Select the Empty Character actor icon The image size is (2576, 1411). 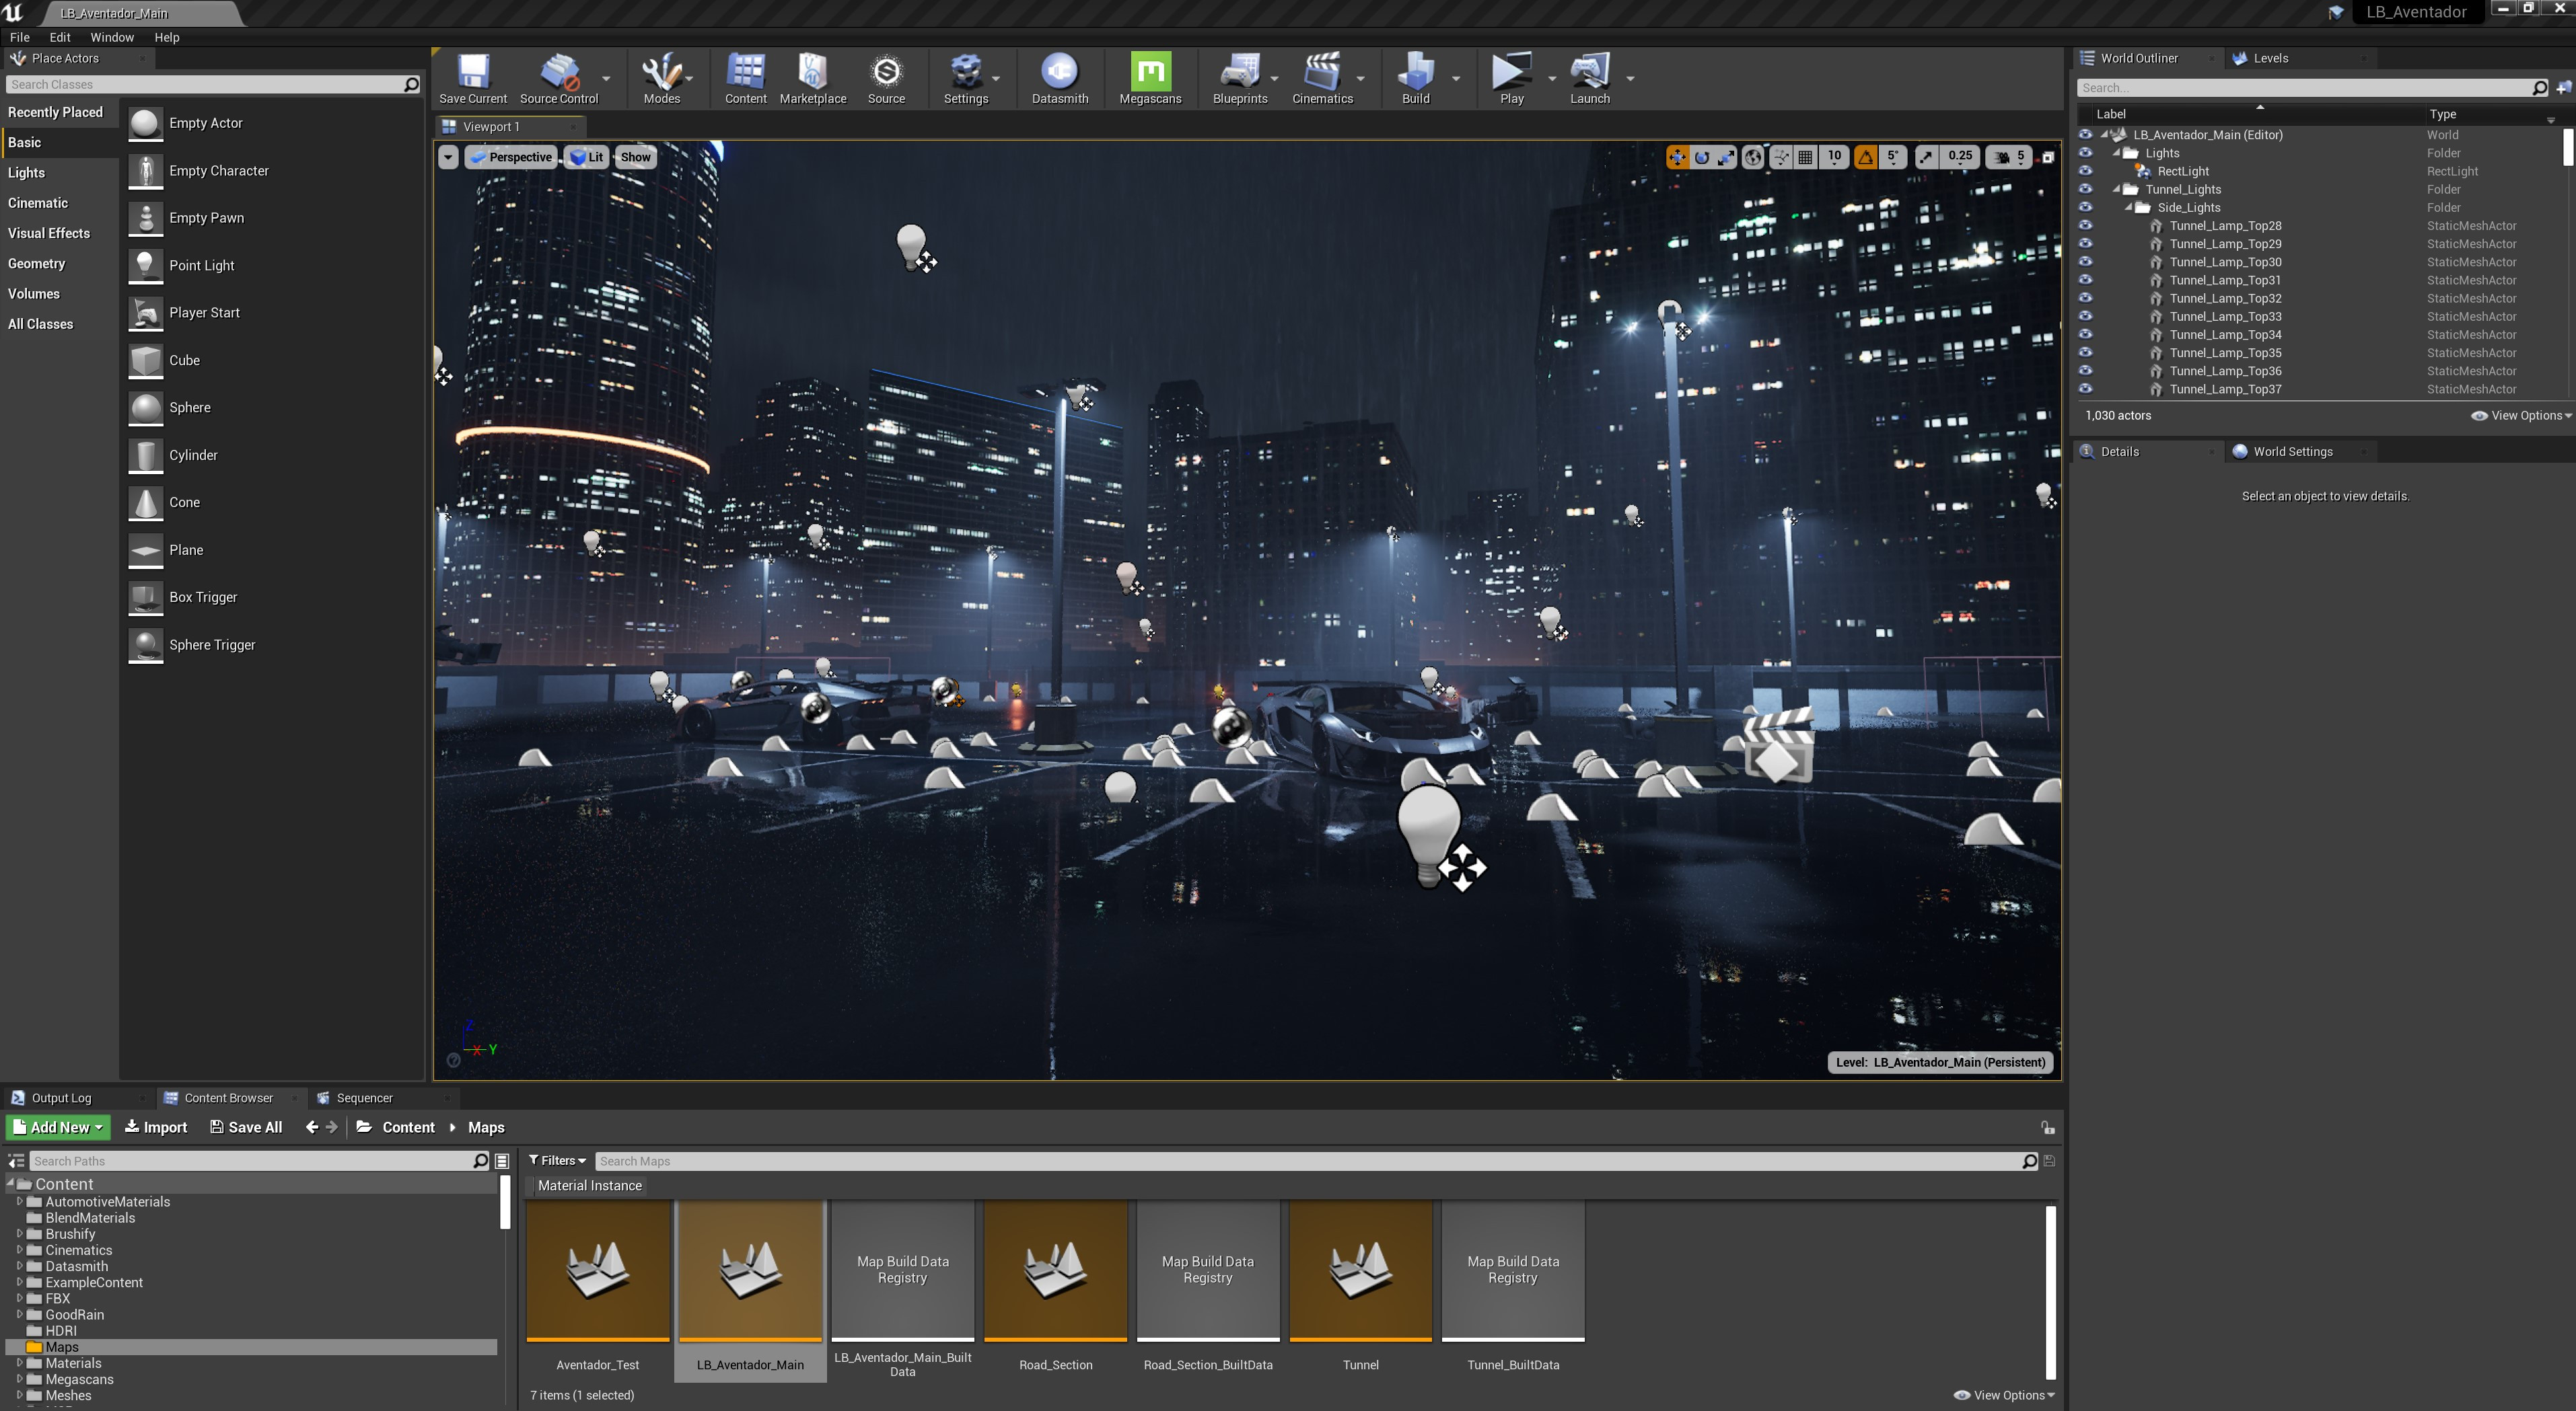(x=145, y=171)
